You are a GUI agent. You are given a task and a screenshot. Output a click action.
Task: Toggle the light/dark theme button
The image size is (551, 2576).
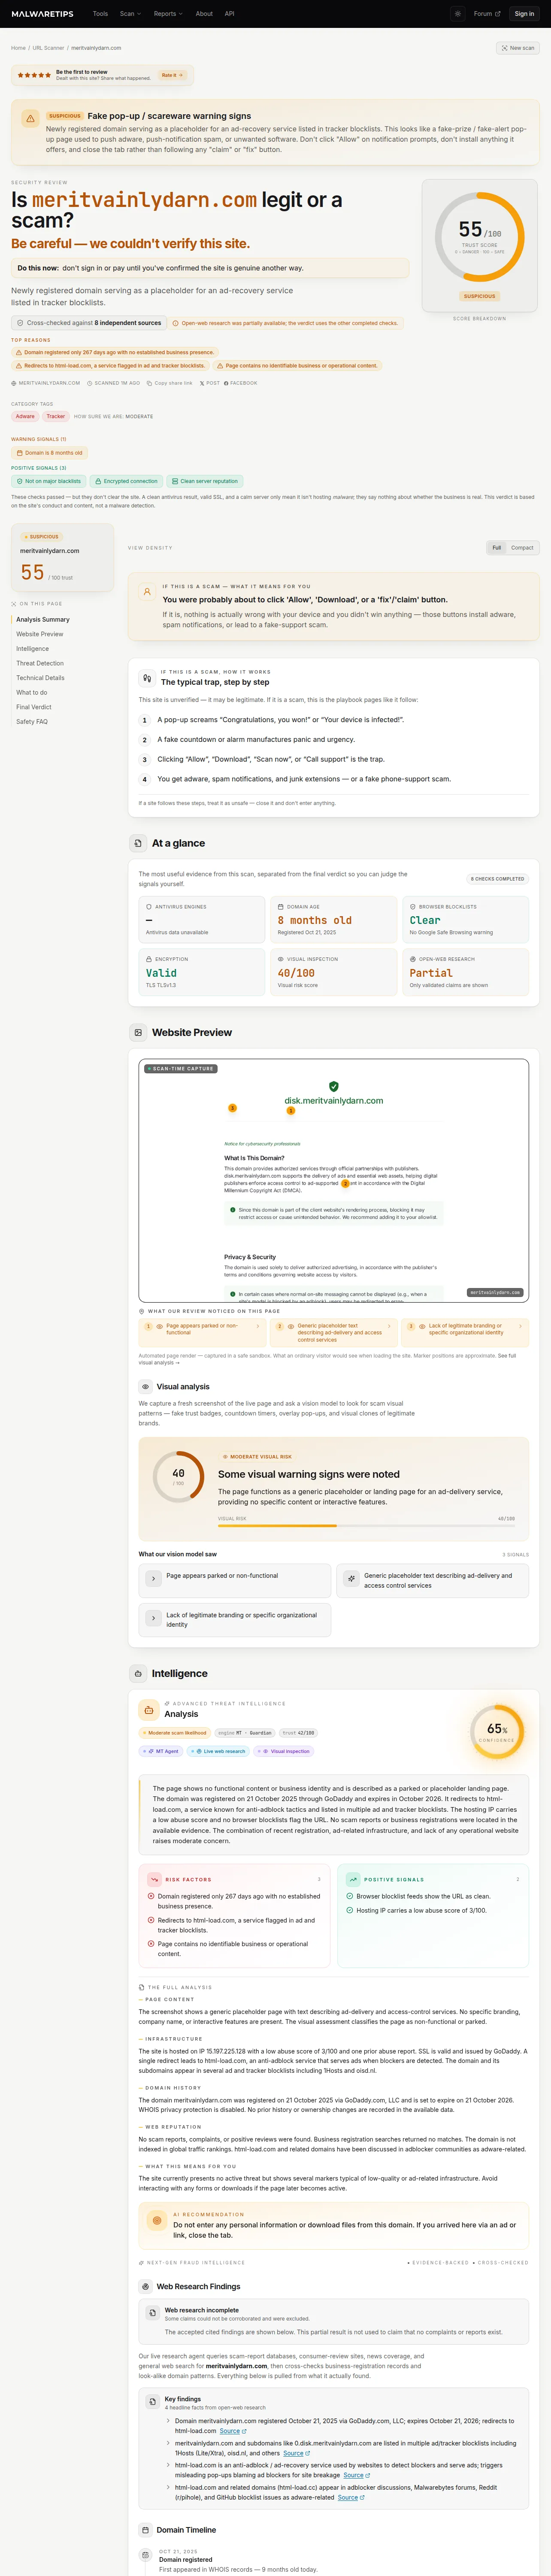pyautogui.click(x=457, y=14)
